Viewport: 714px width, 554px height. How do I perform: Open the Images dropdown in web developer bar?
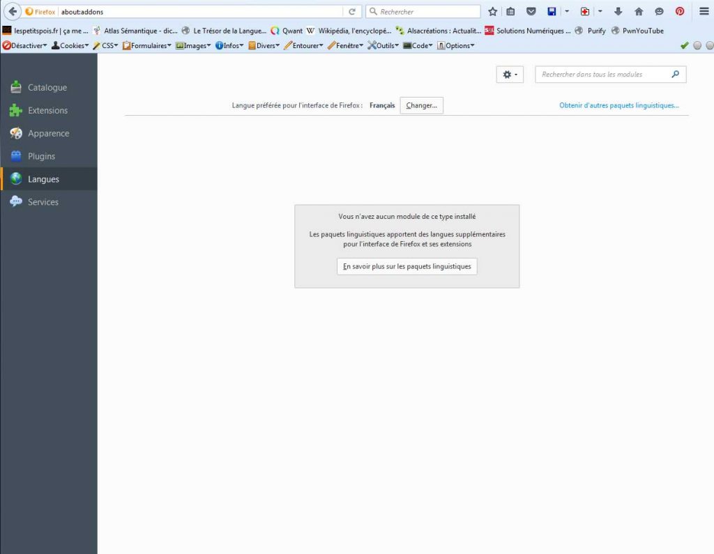tap(193, 45)
